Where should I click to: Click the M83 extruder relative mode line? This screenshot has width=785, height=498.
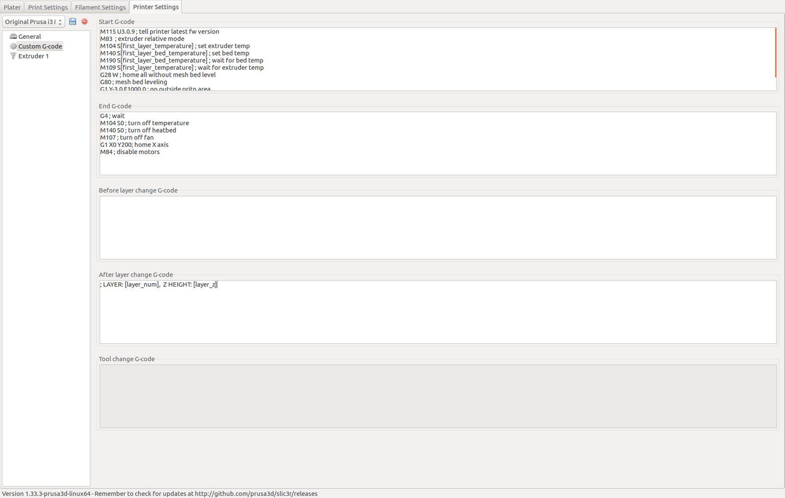coord(142,39)
